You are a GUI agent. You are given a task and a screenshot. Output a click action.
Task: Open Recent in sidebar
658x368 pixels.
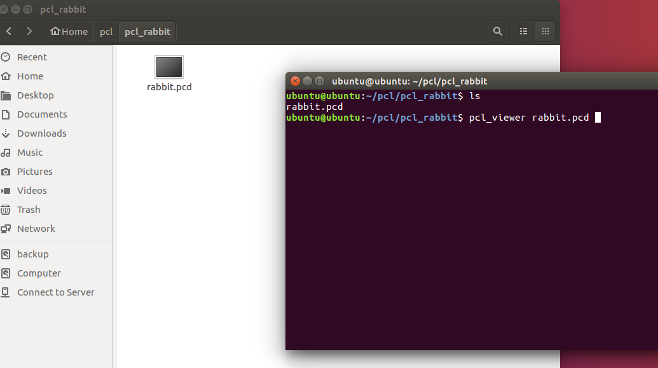(x=56, y=57)
